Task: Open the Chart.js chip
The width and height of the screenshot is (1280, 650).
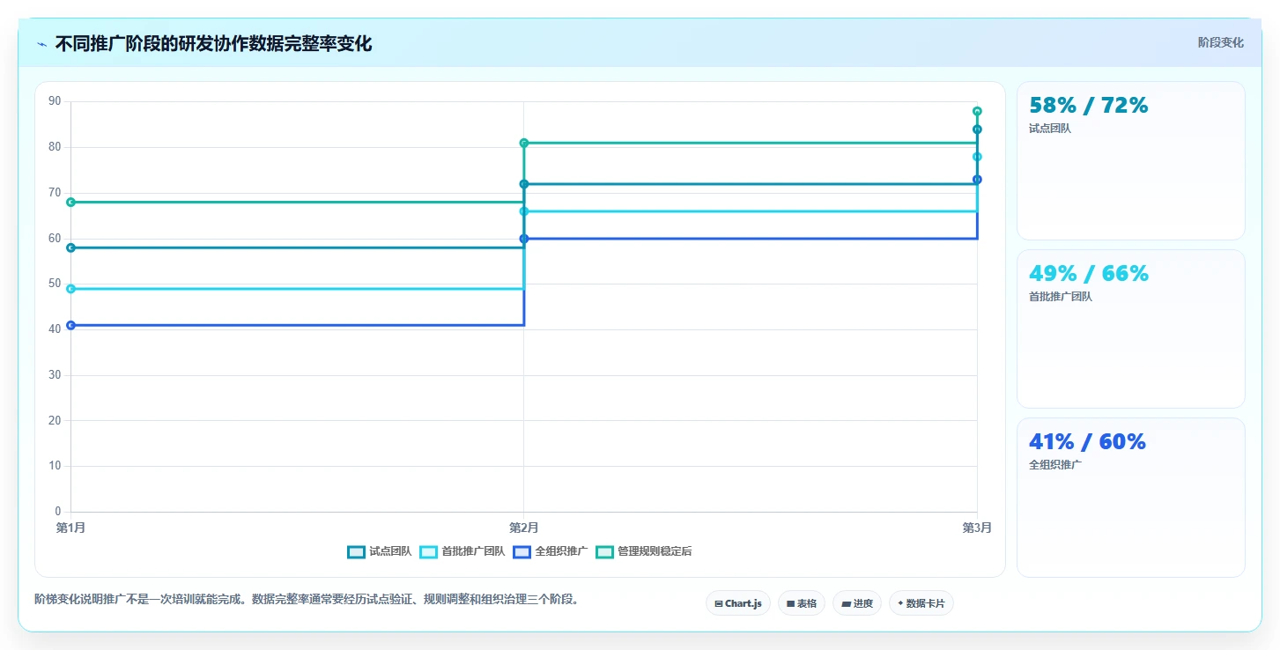Action: [x=738, y=603]
